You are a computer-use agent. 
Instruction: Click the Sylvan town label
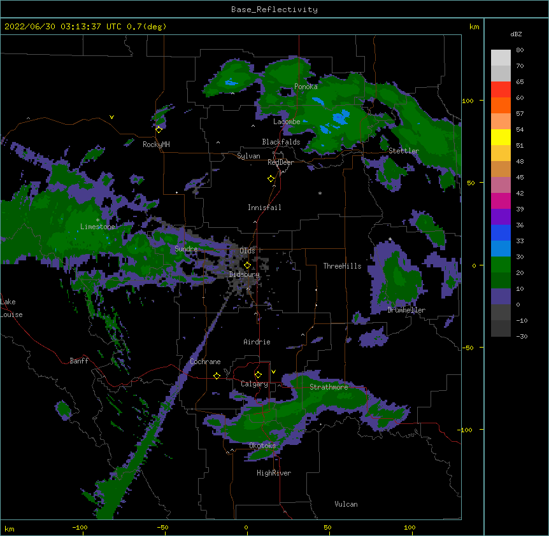point(248,156)
